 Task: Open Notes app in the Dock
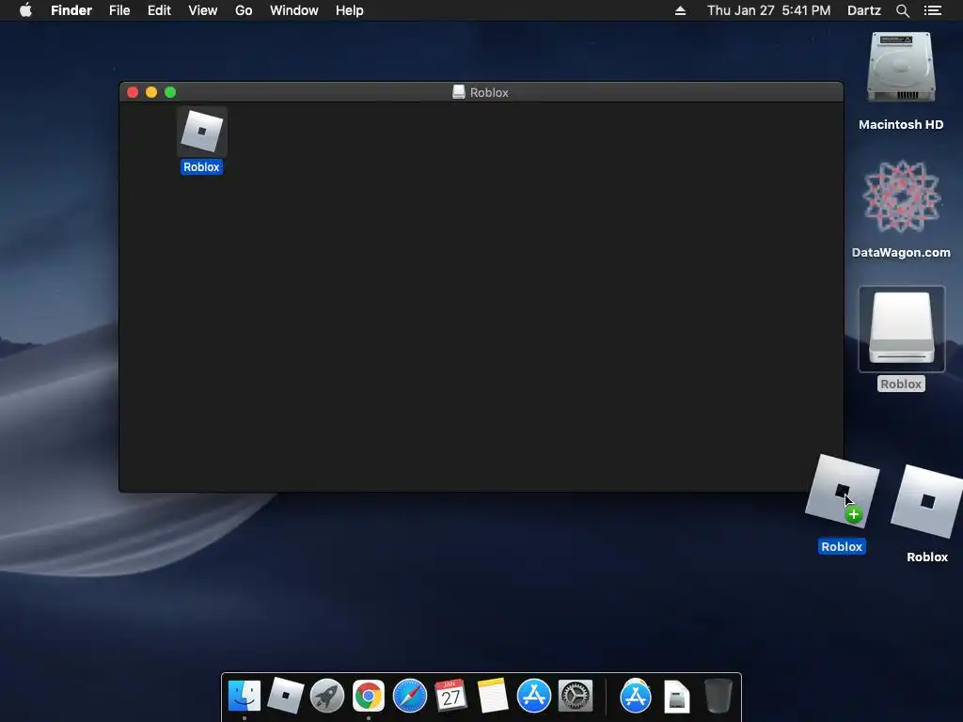(x=493, y=696)
